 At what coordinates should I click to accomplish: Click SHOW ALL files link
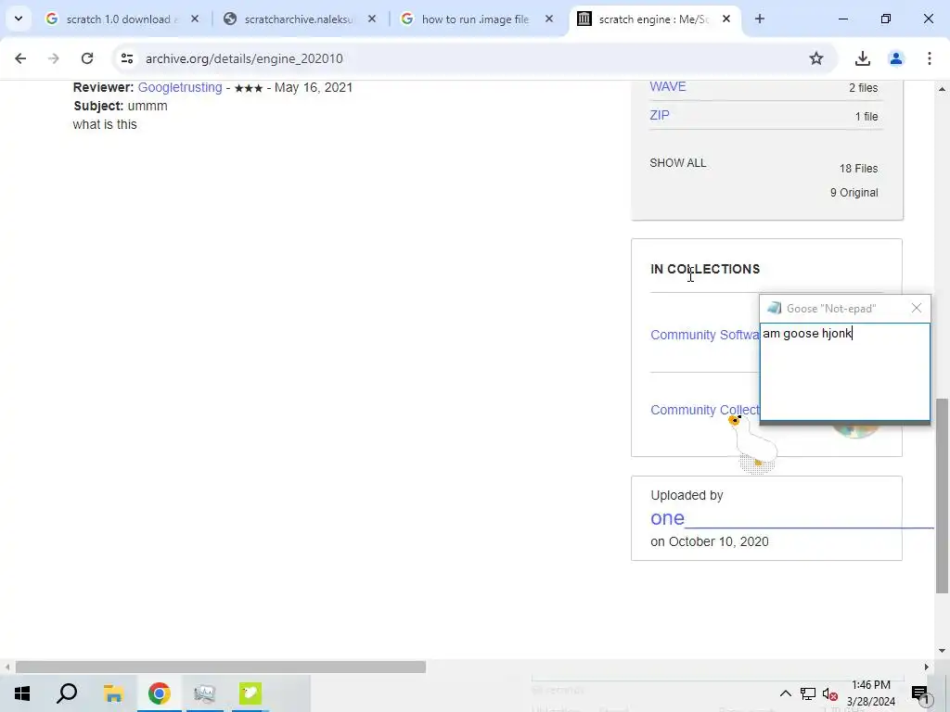point(678,163)
